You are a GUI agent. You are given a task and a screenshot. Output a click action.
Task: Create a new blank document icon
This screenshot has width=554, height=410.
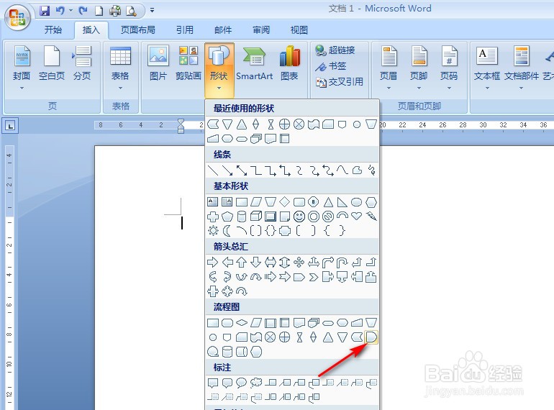[99, 11]
